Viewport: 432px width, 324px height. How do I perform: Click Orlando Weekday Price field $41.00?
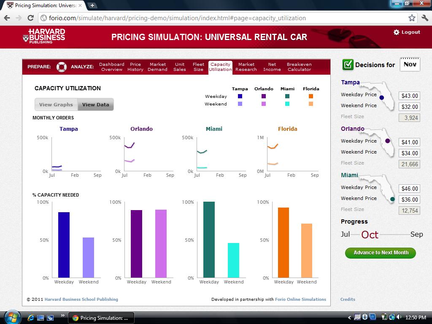409,143
